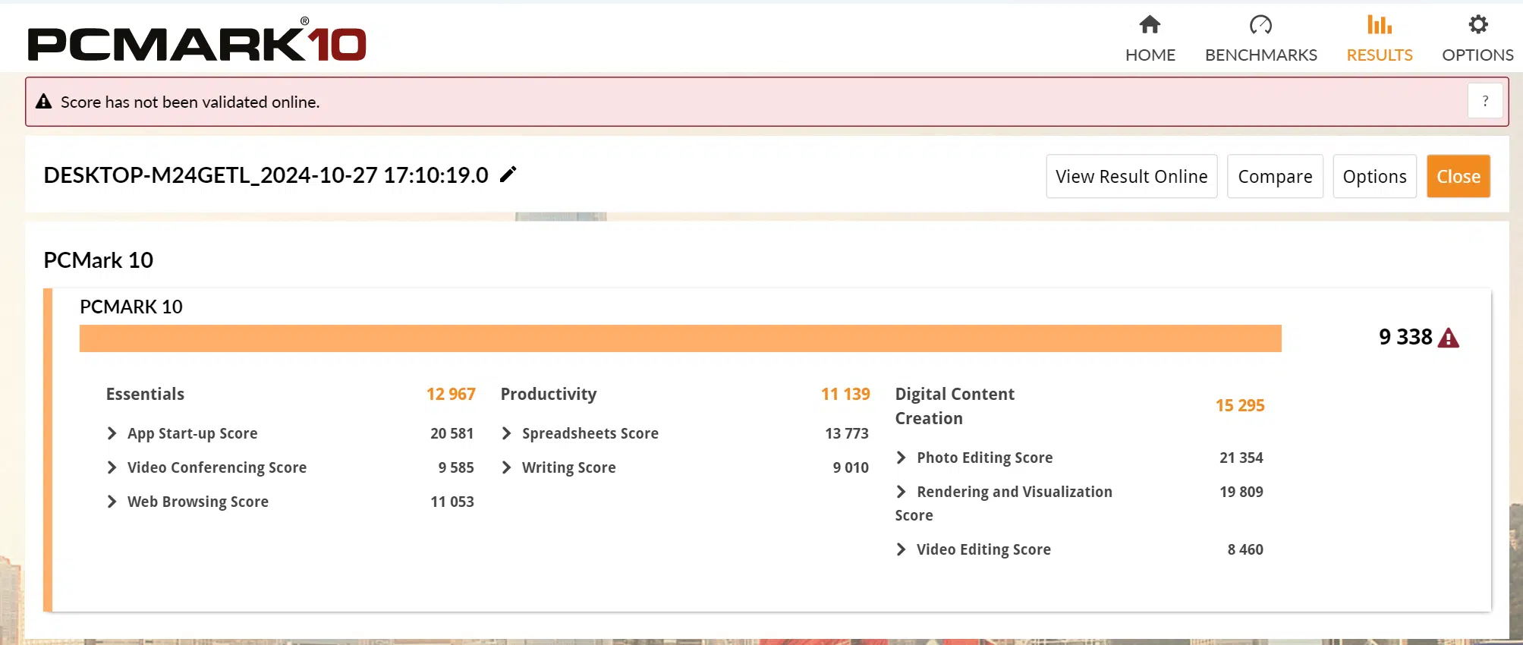1523x645 pixels.
Task: Click the PCMark 10 logo
Action: [x=197, y=39]
